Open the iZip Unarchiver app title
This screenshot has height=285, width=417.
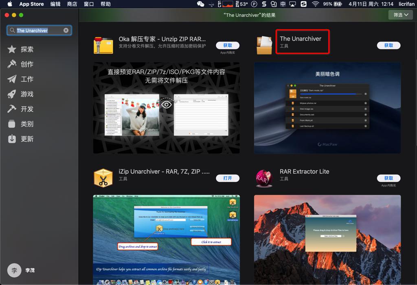164,172
